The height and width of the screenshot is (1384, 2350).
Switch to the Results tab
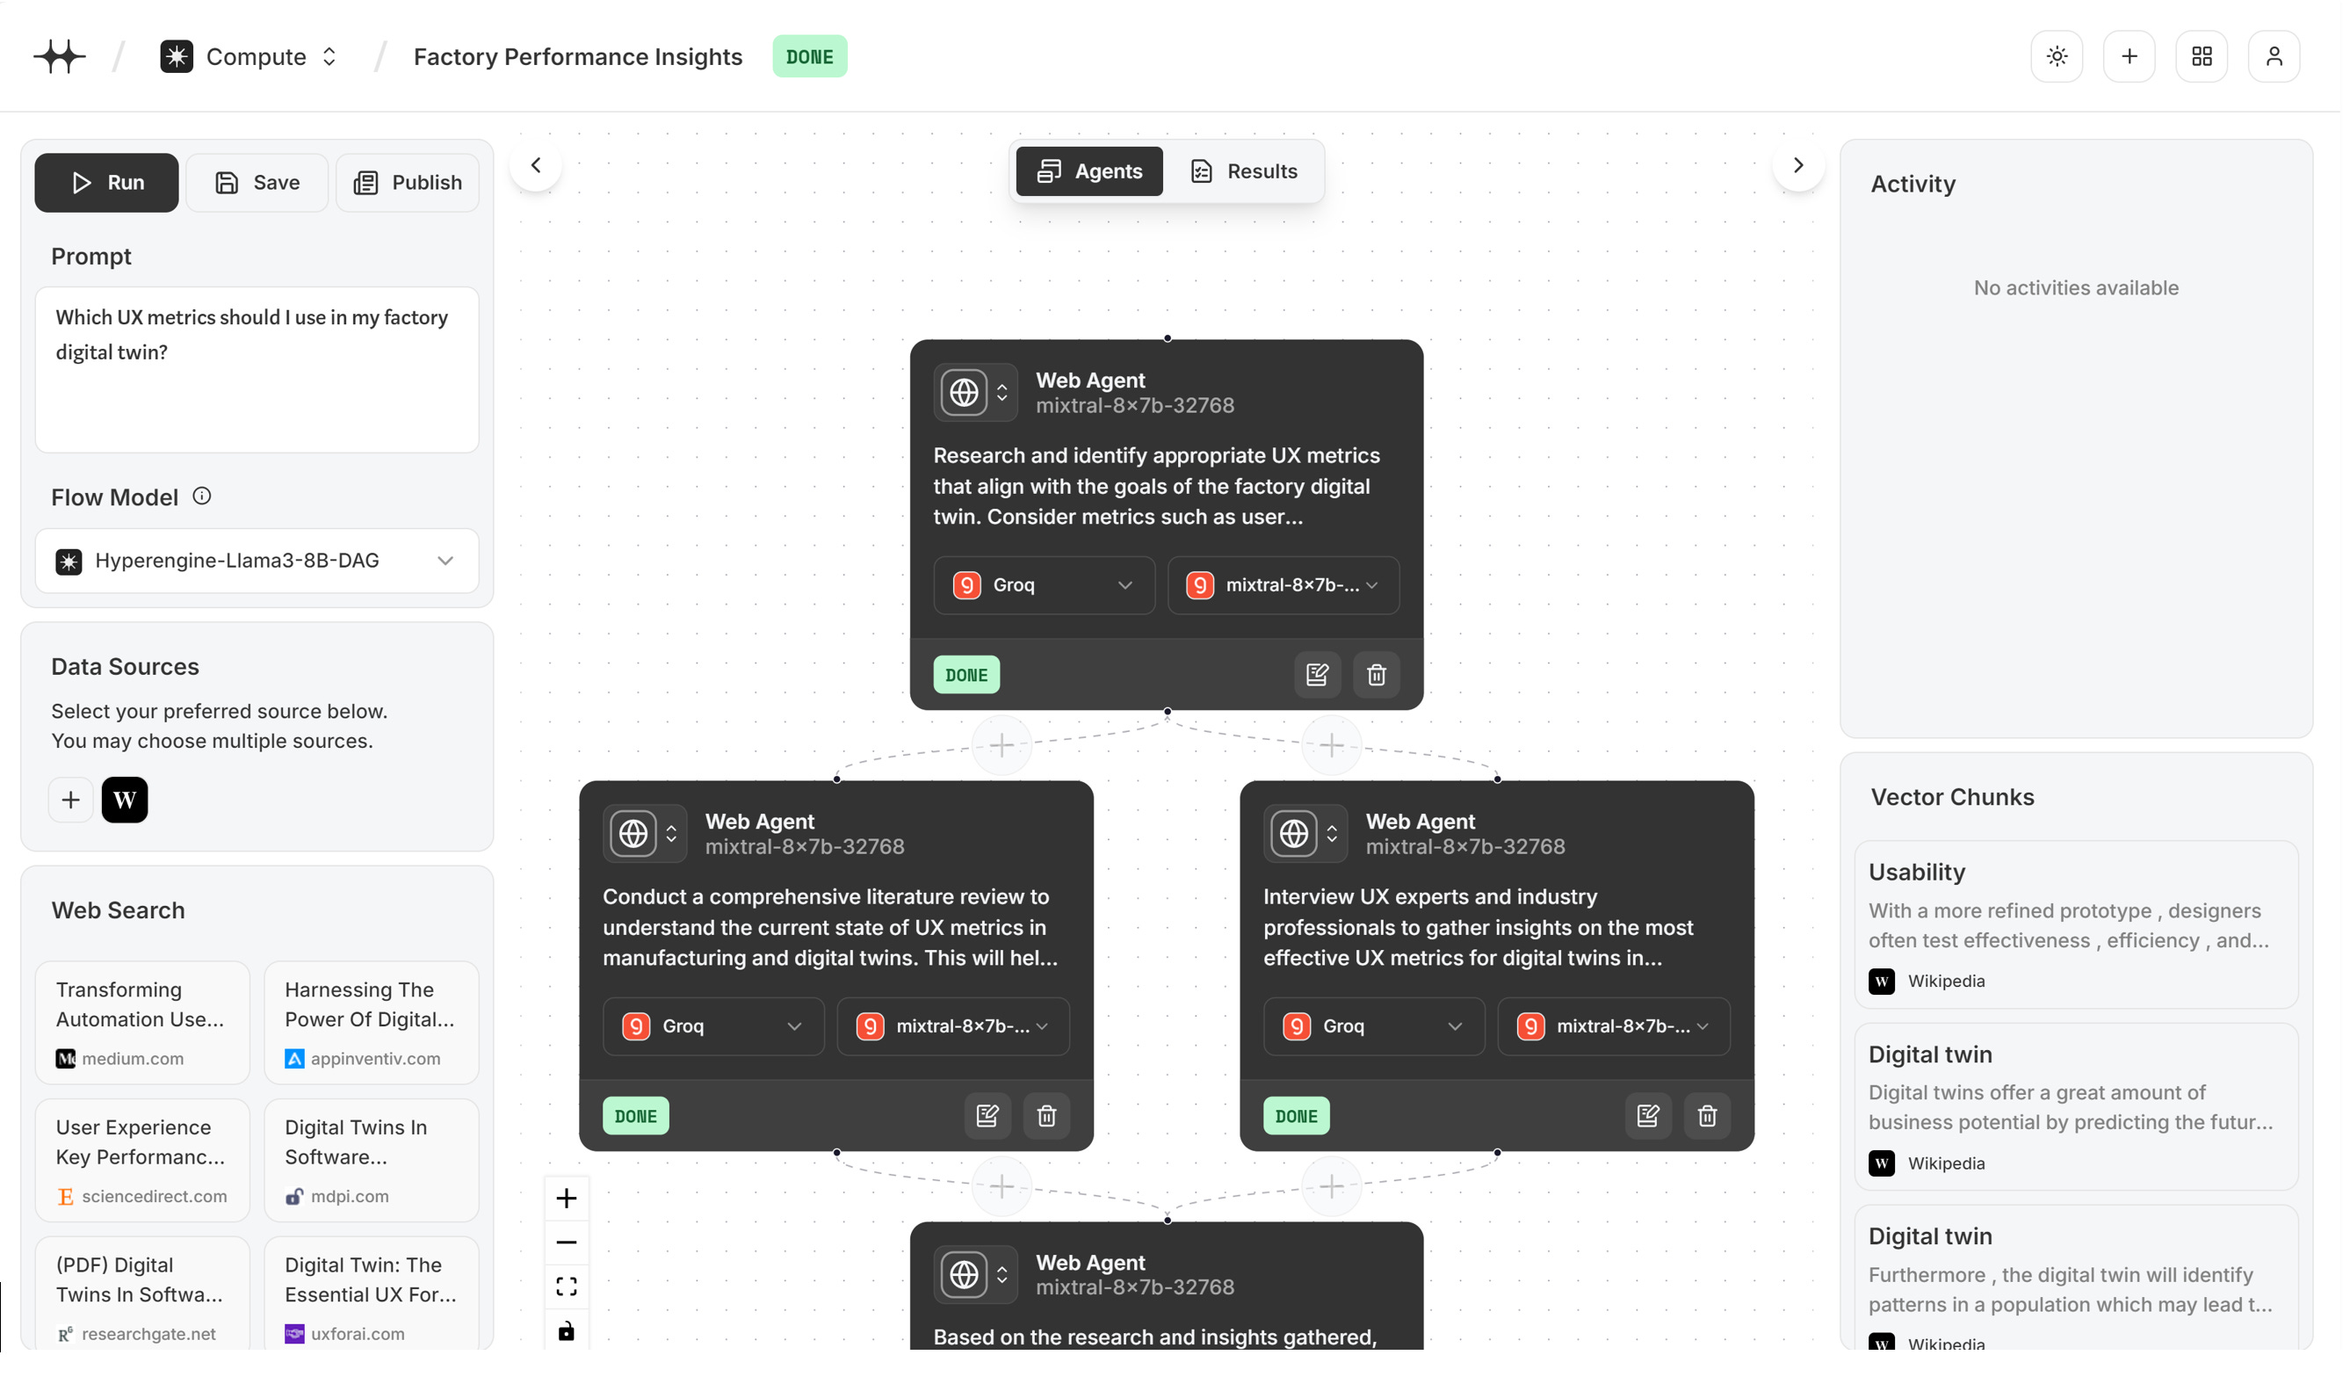[x=1247, y=171]
